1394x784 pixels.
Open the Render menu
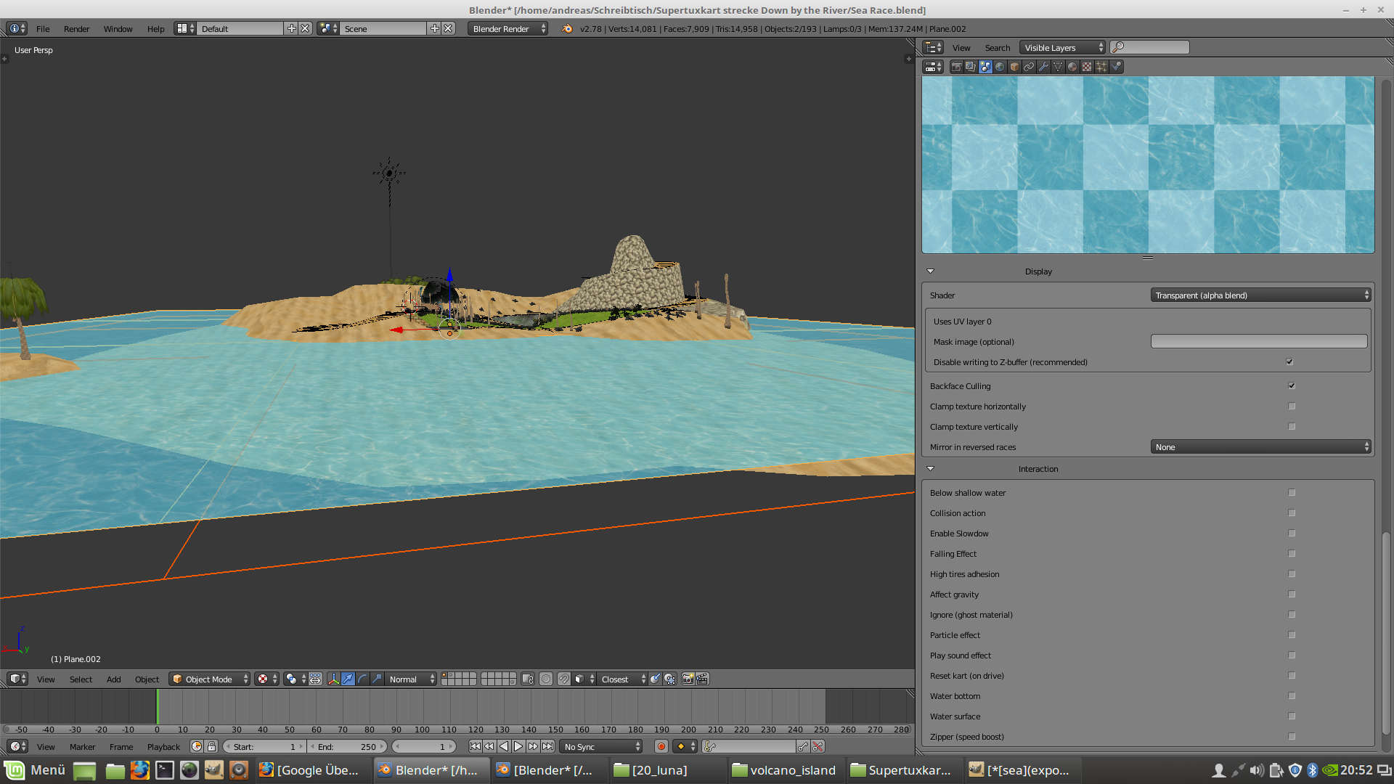pyautogui.click(x=76, y=29)
